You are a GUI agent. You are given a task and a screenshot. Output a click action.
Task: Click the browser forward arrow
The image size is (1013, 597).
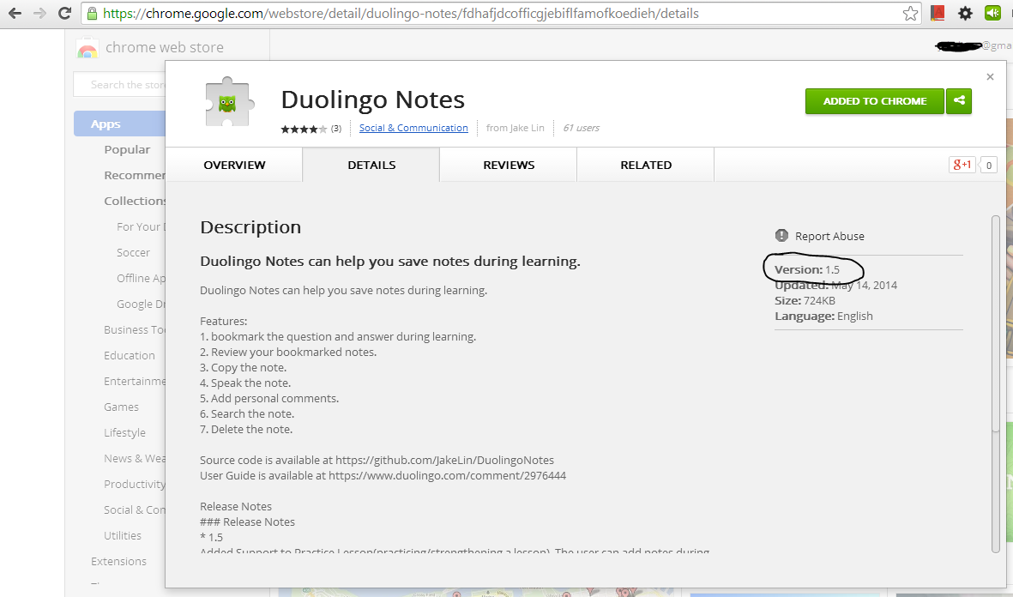40,13
